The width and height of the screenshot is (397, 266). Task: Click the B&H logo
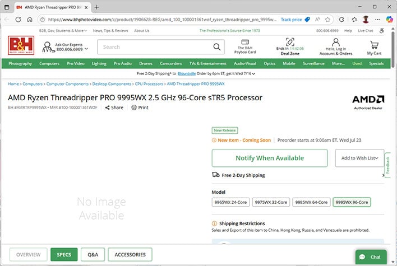pyautogui.click(x=21, y=45)
